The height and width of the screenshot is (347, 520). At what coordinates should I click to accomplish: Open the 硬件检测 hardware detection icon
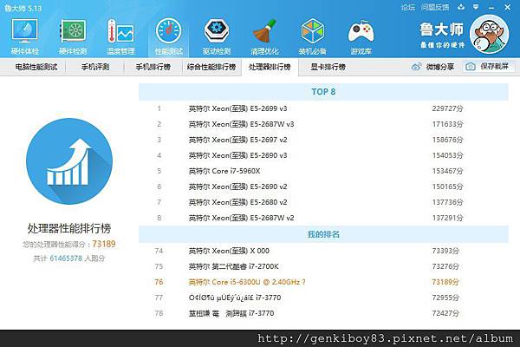(73, 36)
